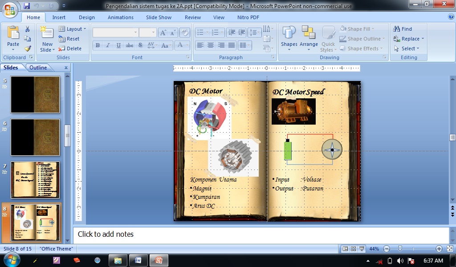Screen dimensions: 456x267
Task: Increase list indent level
Action: tap(241, 32)
